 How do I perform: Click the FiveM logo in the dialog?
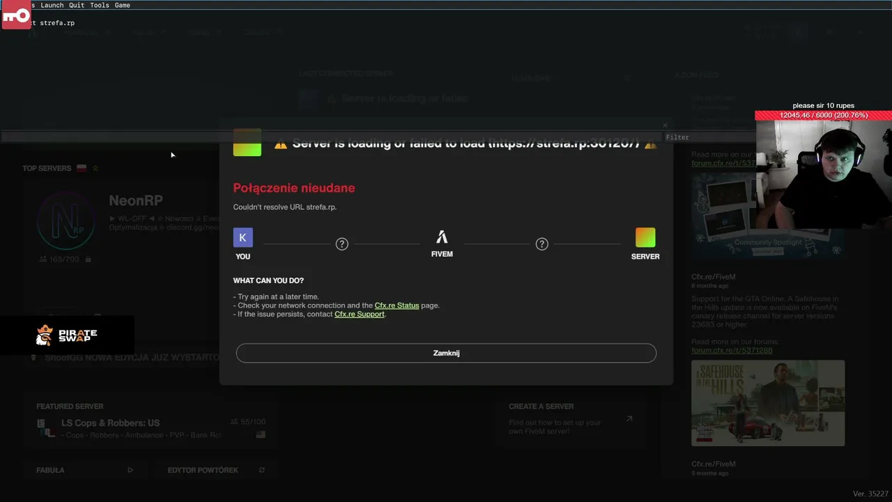point(442,237)
